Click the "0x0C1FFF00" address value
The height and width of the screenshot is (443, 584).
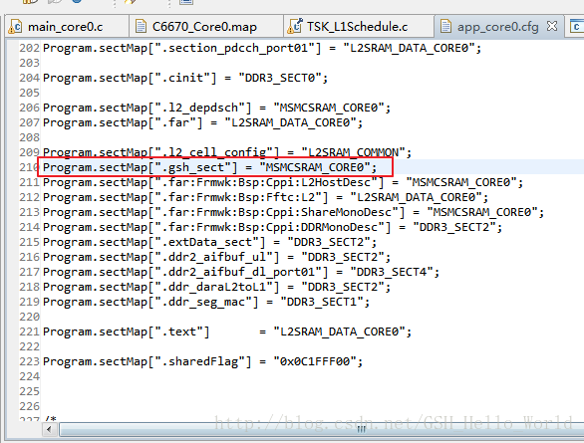(315, 361)
